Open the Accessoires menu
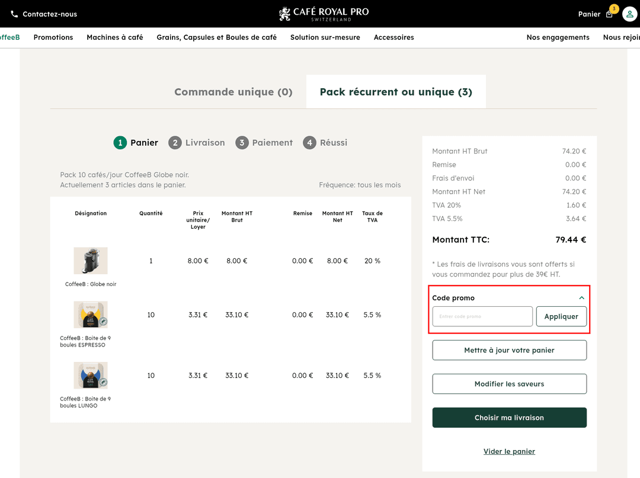 [393, 37]
